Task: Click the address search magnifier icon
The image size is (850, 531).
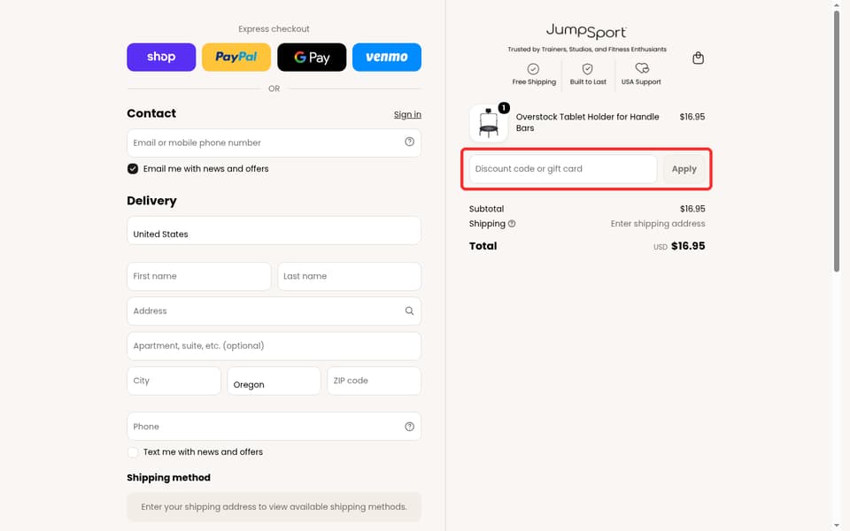Action: pos(409,311)
